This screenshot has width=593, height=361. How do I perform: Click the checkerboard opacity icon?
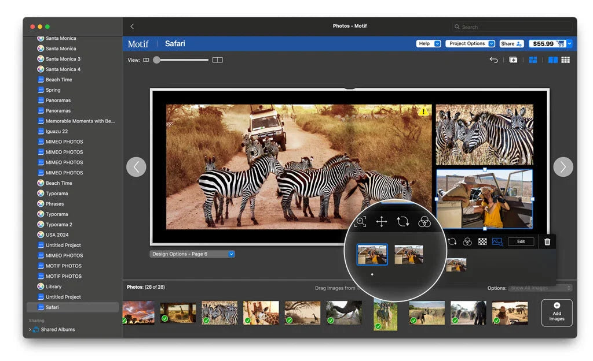[x=482, y=241]
